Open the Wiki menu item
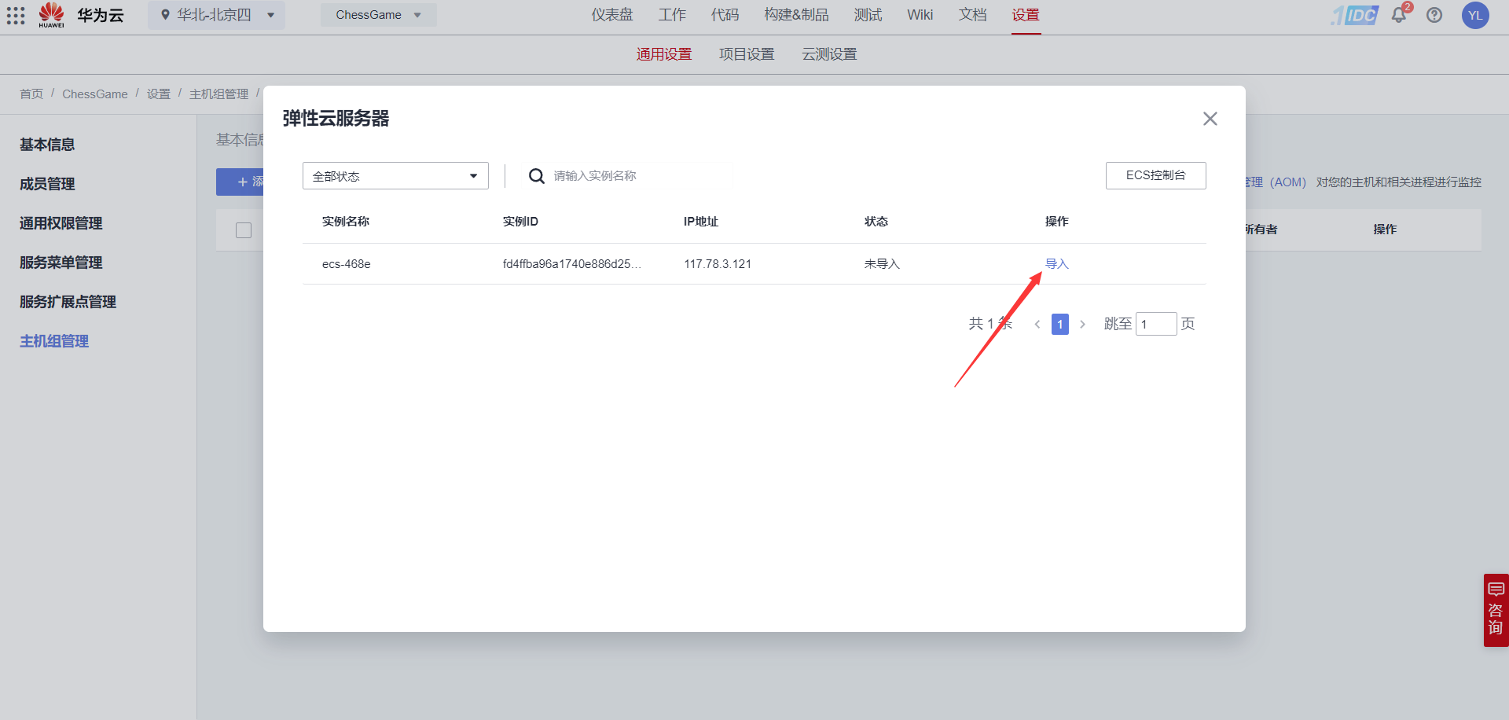Image resolution: width=1509 pixels, height=720 pixels. 920,14
